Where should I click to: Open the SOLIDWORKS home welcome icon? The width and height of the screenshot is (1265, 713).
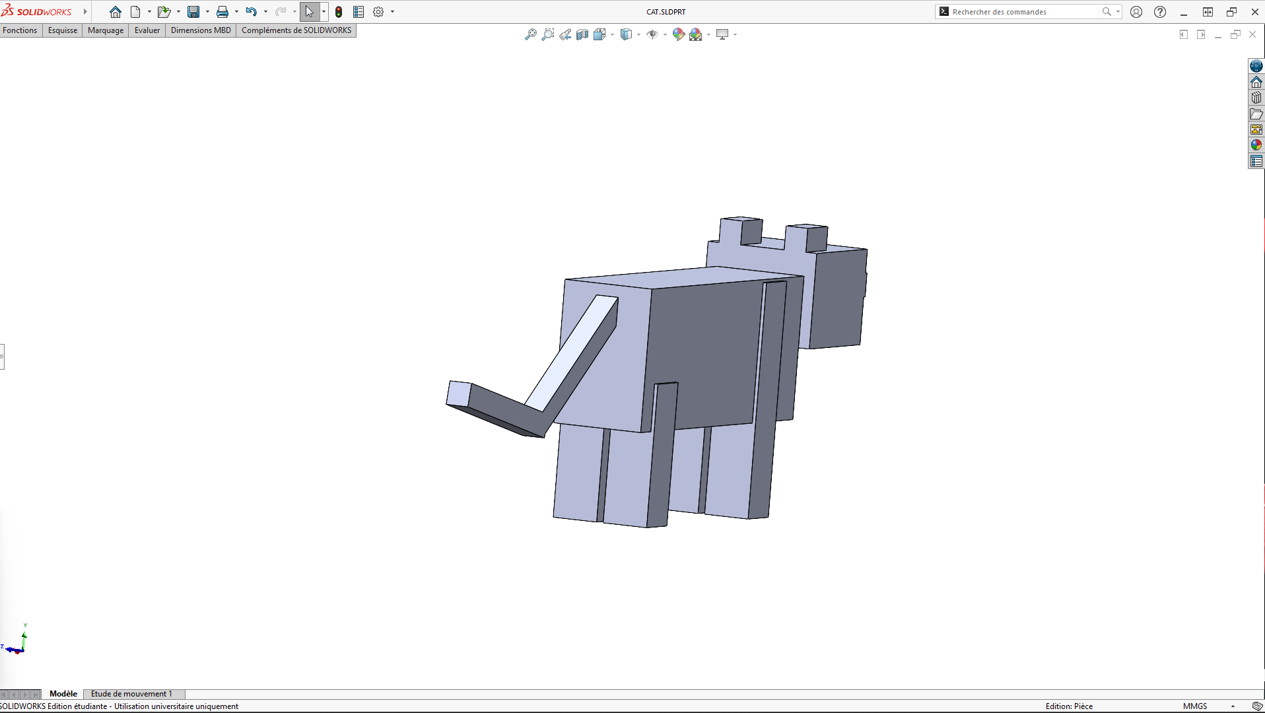[x=116, y=12]
